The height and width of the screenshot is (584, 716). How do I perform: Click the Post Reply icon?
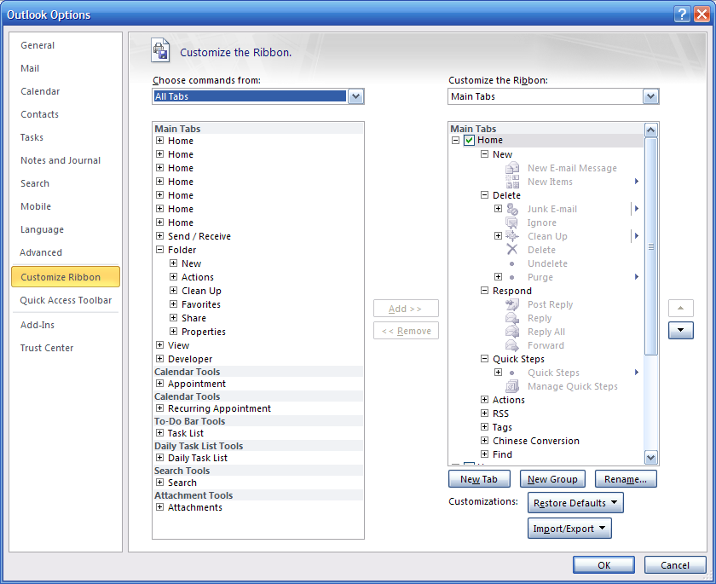click(x=512, y=304)
